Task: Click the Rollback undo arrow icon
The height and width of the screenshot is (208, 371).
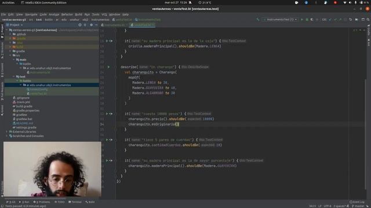Action: coord(350,20)
